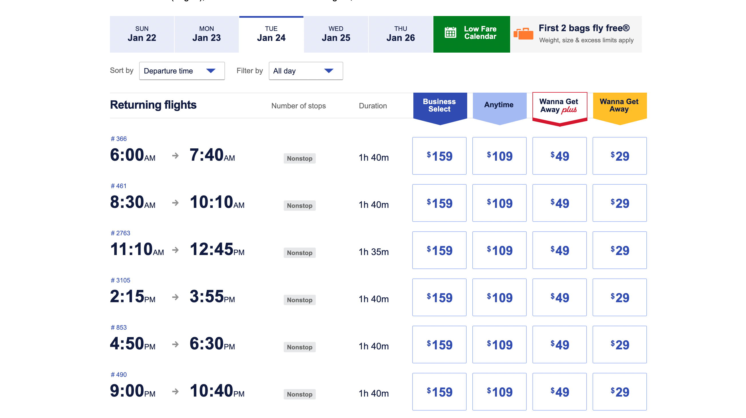
Task: Click the arrow icon for flight 366
Action: click(175, 156)
